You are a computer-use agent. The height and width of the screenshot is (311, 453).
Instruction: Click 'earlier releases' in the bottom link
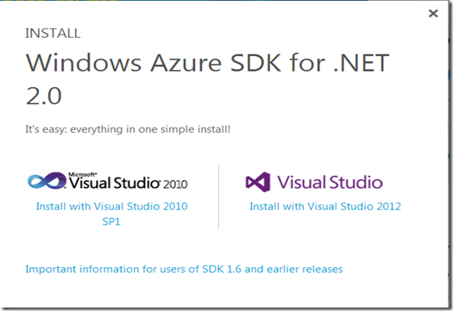(x=305, y=269)
